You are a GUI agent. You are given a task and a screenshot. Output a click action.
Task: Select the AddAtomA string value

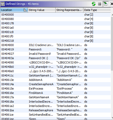36,80
